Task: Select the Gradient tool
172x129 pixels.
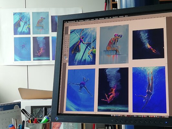Action: point(68,47)
